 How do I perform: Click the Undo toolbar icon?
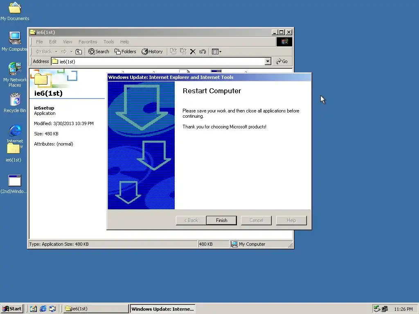tap(203, 52)
